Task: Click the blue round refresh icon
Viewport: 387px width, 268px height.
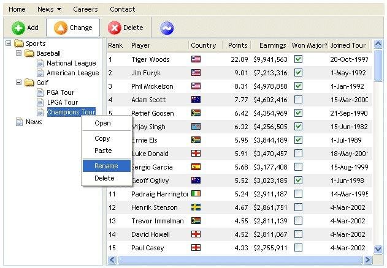Action: (x=166, y=28)
